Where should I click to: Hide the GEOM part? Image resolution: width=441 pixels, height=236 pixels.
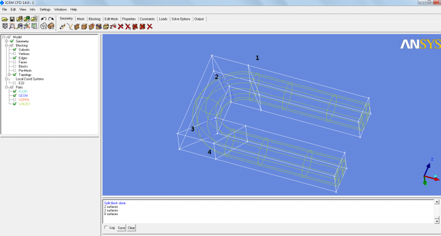pos(15,95)
